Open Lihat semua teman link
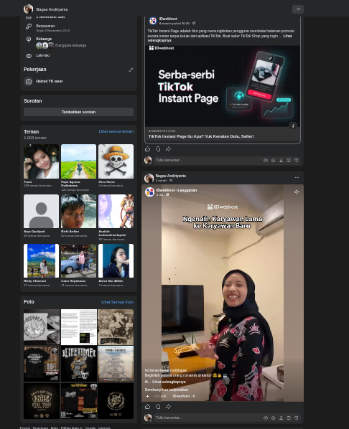The image size is (349, 429). click(x=116, y=131)
